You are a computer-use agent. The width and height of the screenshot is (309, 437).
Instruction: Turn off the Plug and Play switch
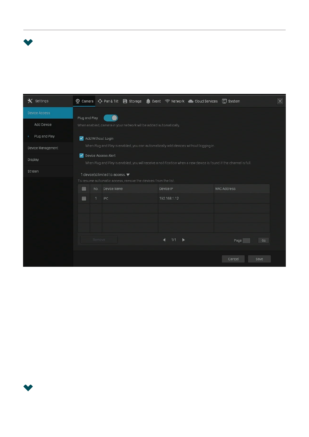click(x=111, y=118)
